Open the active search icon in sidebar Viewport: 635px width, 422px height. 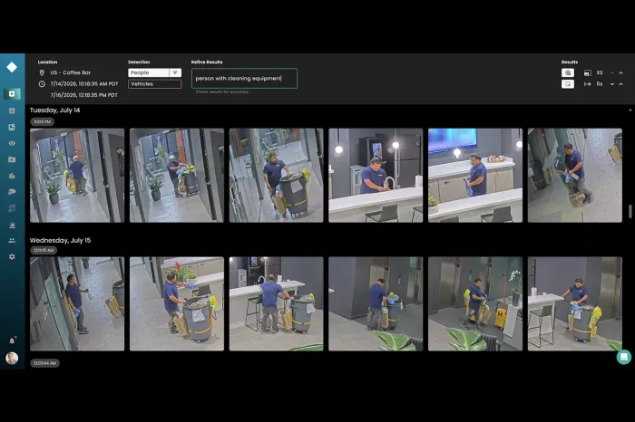click(x=12, y=94)
